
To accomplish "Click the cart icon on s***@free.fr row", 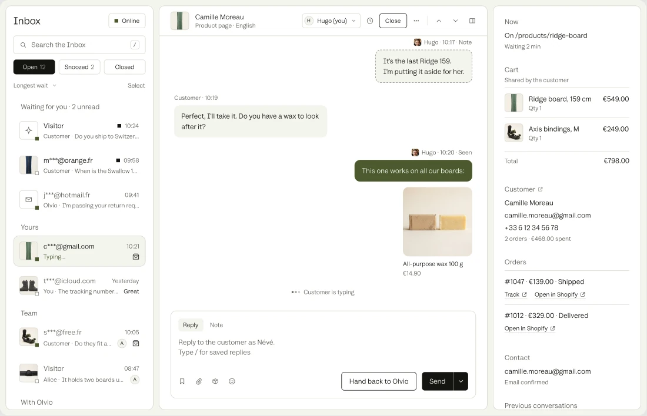I will coord(136,343).
